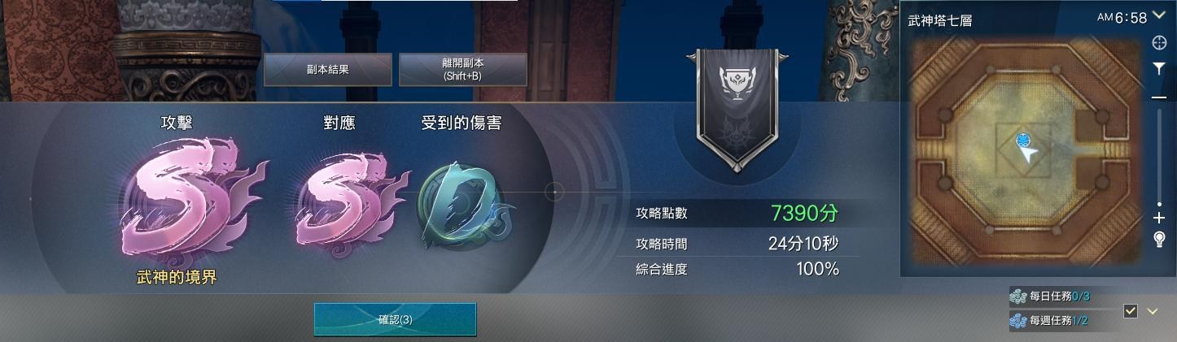Screen dimensions: 1177x342
Task: Zoom out the minimap with minus icon
Action: [x=1159, y=97]
